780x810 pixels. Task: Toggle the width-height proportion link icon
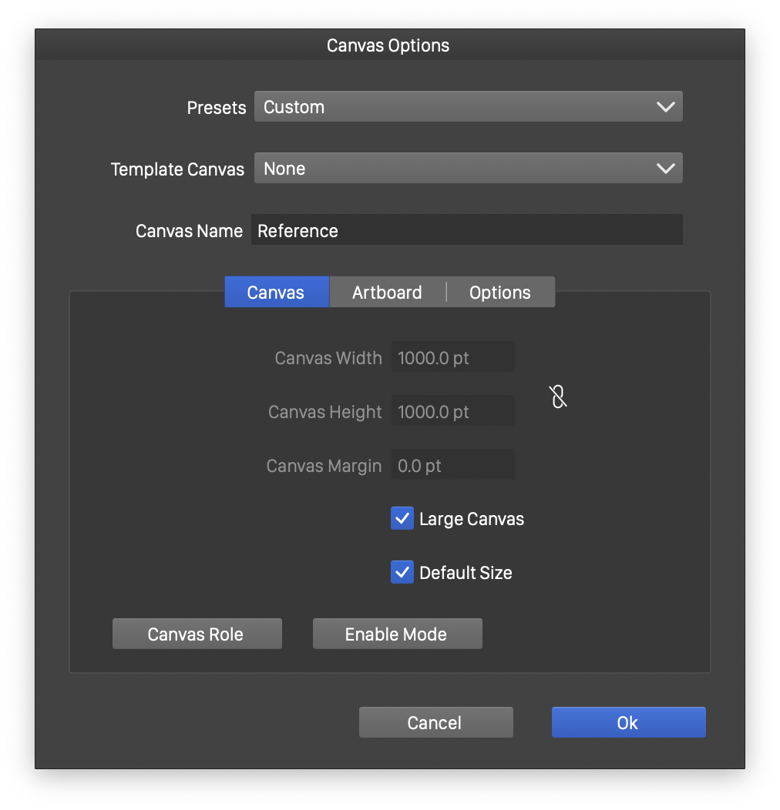558,397
